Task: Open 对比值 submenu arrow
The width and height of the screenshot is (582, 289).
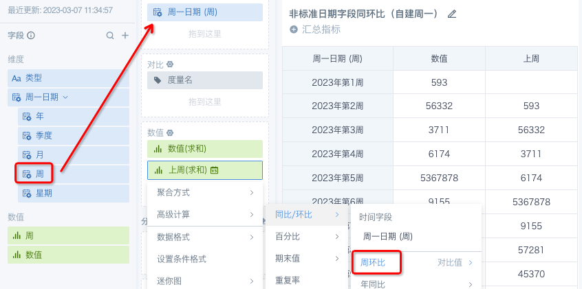Action: pyautogui.click(x=471, y=263)
